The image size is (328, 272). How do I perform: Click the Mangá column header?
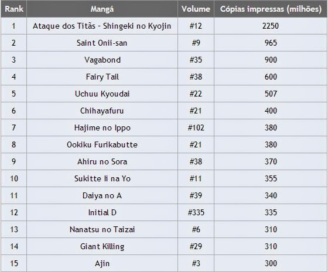(x=102, y=9)
